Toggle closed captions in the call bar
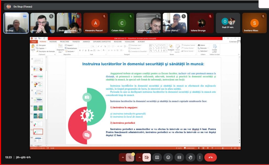Viewport: 269px width, 165px height. click(x=179, y=157)
